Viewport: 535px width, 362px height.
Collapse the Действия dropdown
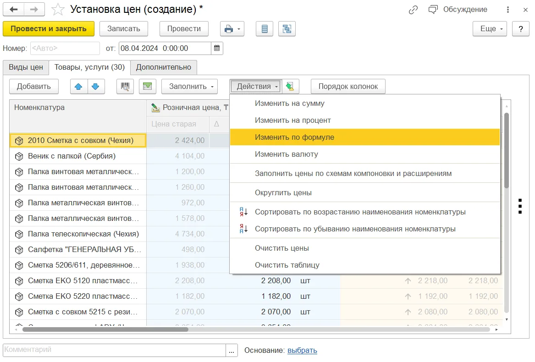pos(256,86)
